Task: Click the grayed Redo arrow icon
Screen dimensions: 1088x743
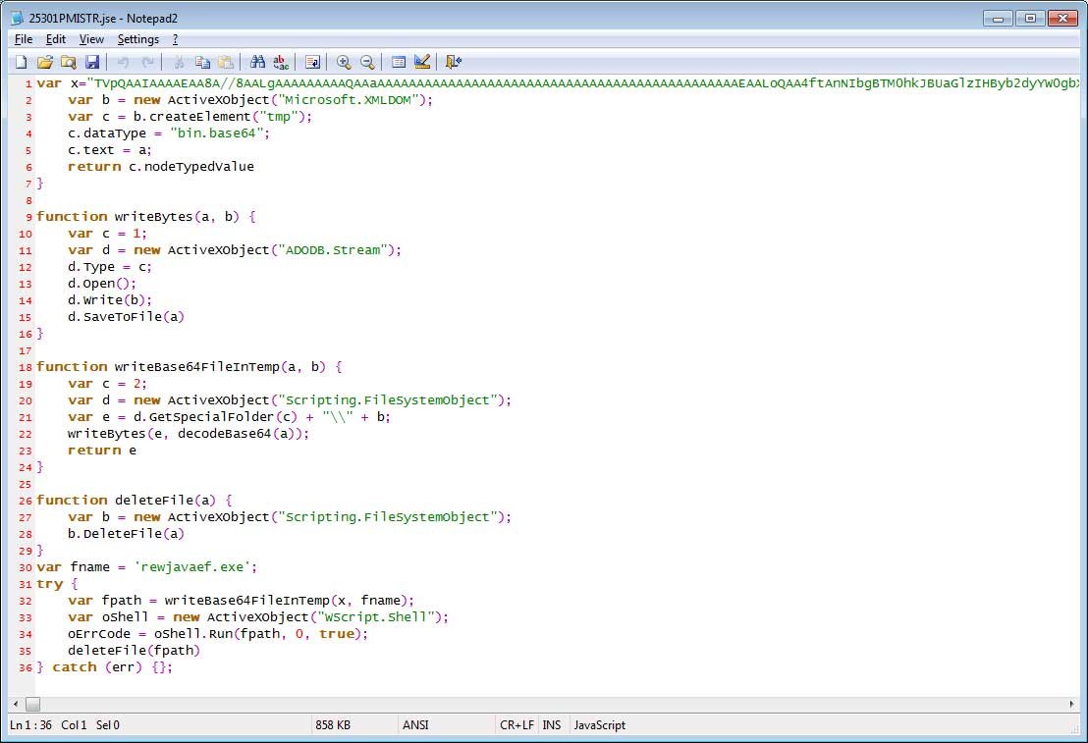Action: click(x=147, y=63)
